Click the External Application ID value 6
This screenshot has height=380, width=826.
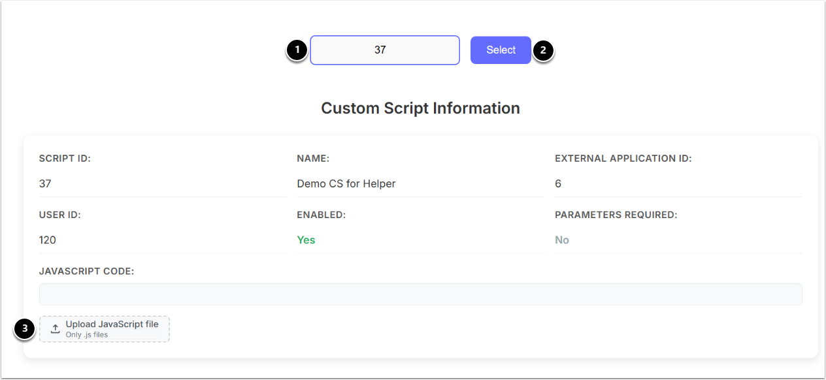pos(558,184)
